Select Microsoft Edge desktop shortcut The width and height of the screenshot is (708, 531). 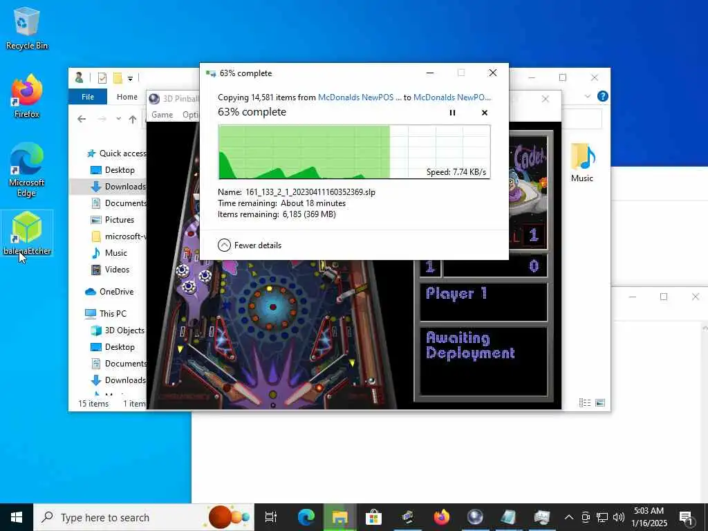pyautogui.click(x=27, y=170)
